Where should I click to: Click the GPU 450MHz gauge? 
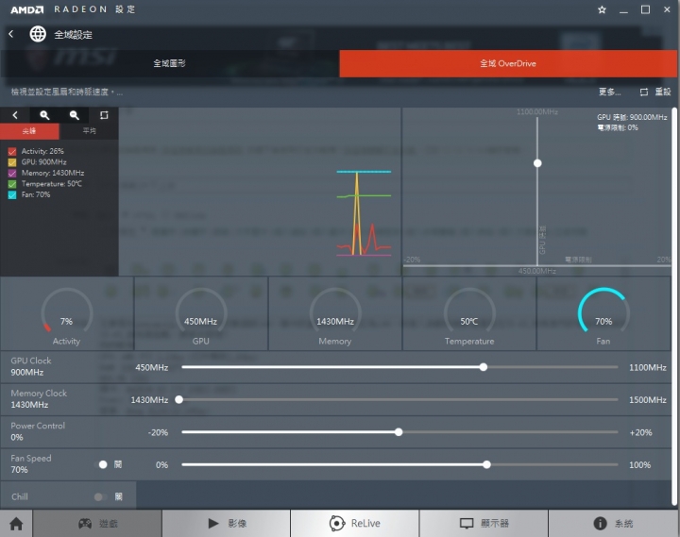201,313
